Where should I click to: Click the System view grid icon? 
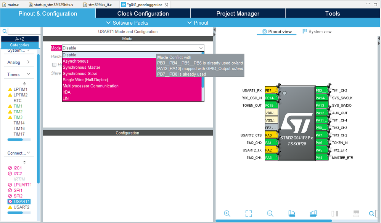pyautogui.click(x=305, y=32)
